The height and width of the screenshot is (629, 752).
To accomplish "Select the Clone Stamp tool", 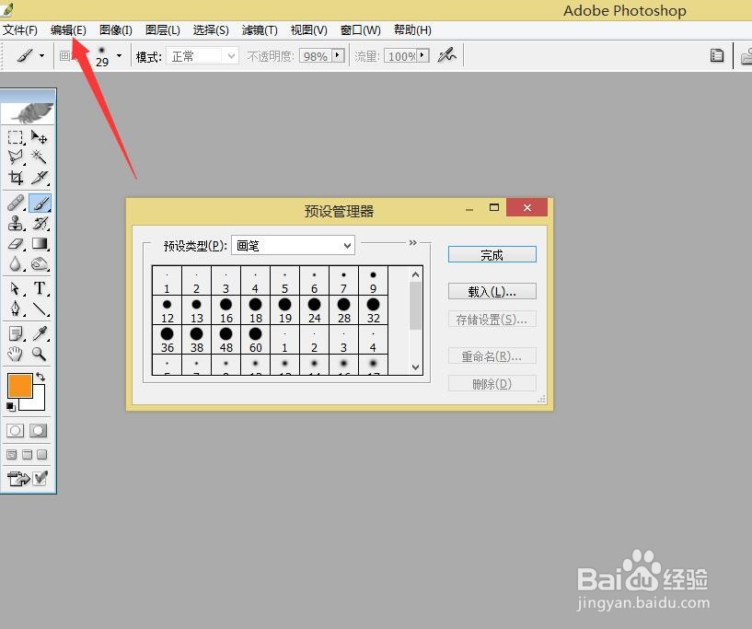I will [x=16, y=223].
